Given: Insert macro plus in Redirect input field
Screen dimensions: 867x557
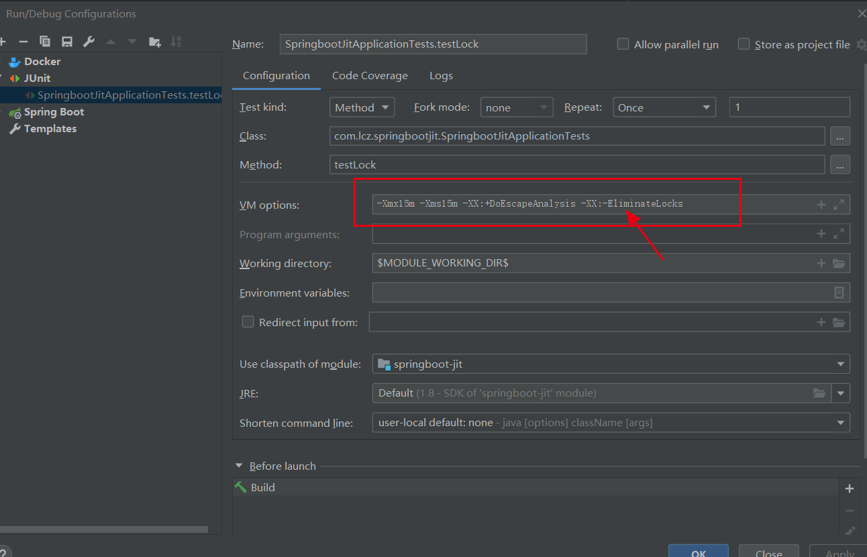Looking at the screenshot, I should click(x=821, y=322).
